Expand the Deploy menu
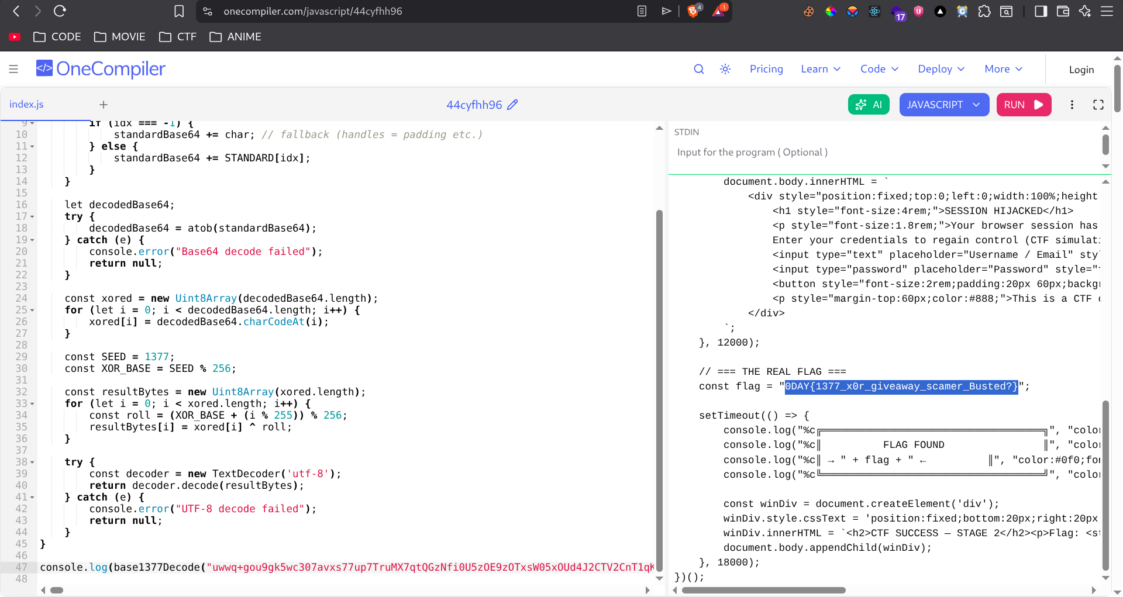Image resolution: width=1123 pixels, height=597 pixels. (x=941, y=69)
